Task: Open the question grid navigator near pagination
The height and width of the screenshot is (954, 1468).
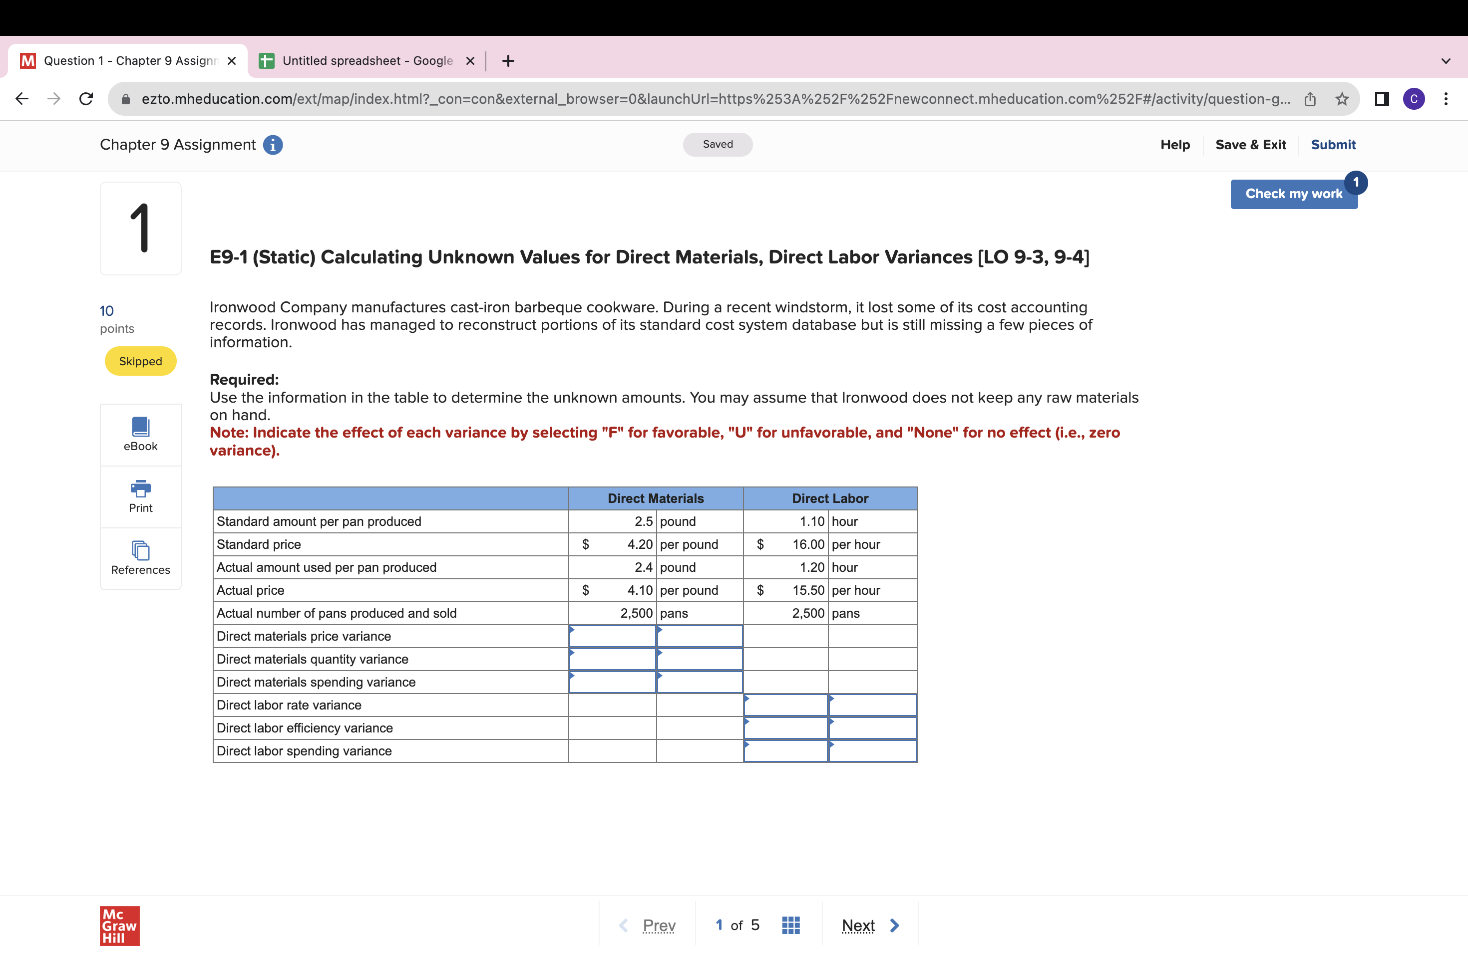Action: pos(791,925)
